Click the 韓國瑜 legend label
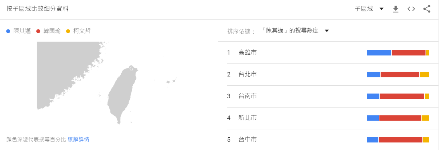This screenshot has height=150, width=439. [52, 31]
